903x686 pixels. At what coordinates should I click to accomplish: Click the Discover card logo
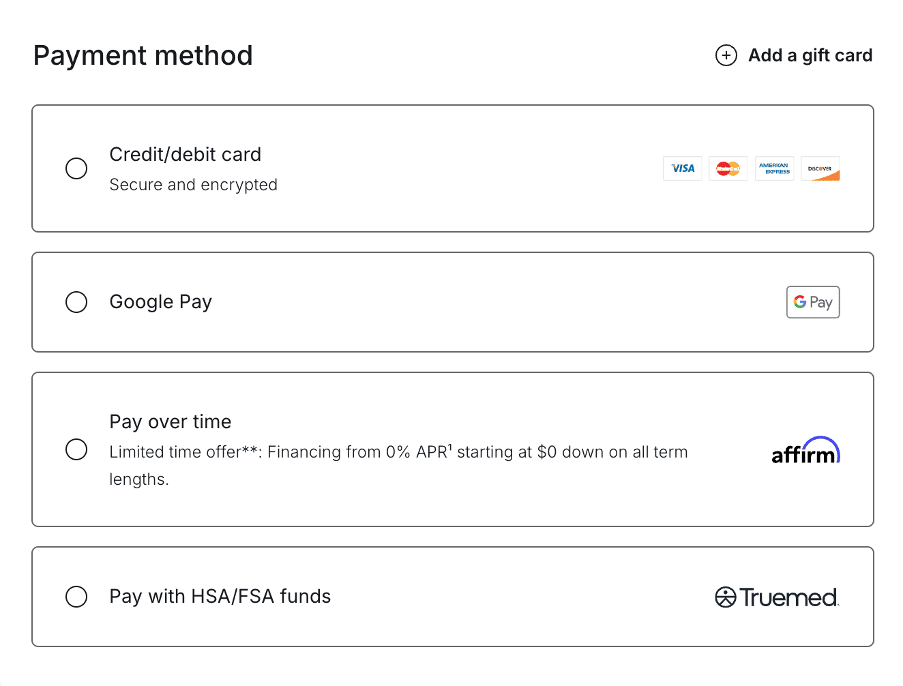(820, 168)
